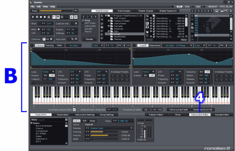
Task: Turn volume Sustain On
Action: point(46,75)
